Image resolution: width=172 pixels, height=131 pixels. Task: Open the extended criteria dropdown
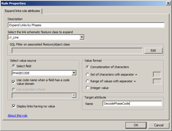tap(74, 96)
